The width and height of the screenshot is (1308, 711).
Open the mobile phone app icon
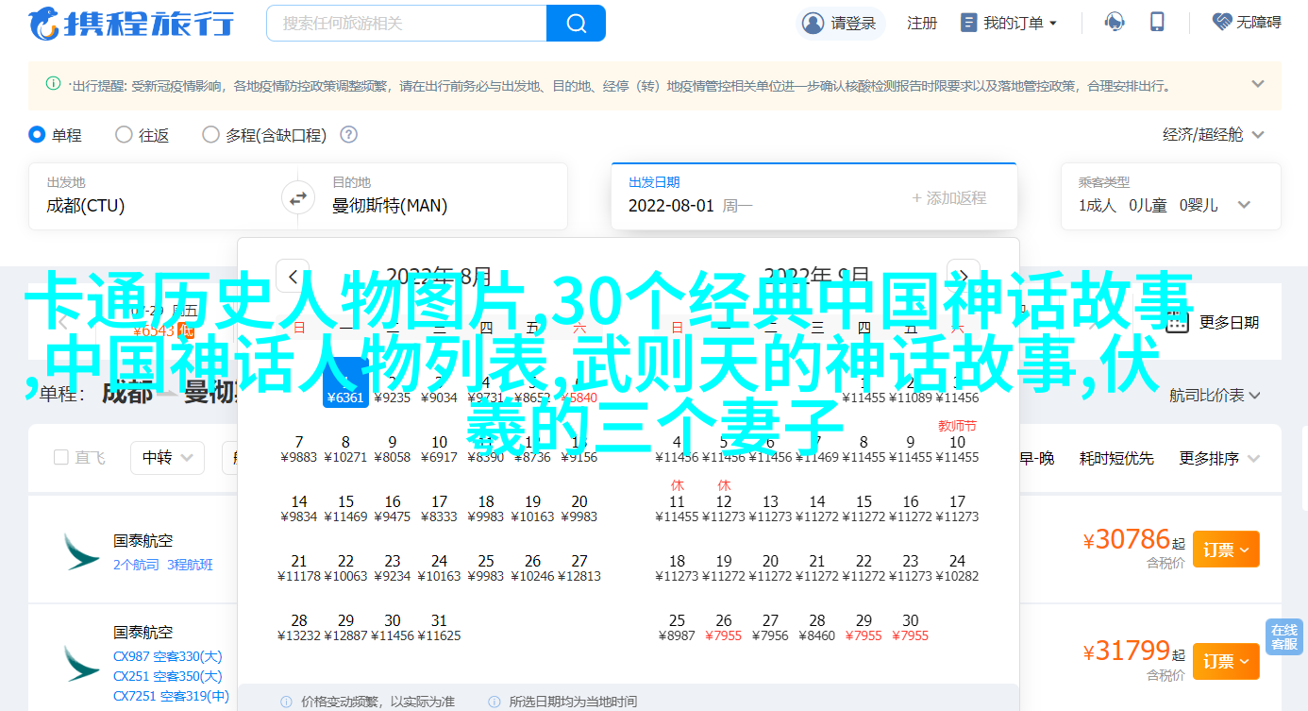point(1158,22)
